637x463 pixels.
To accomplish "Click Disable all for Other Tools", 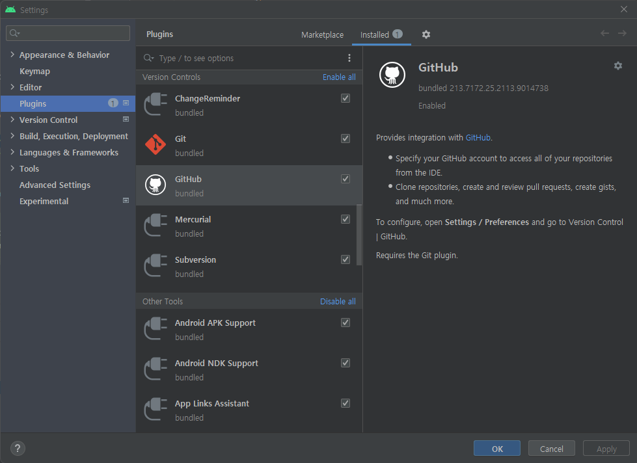I will point(338,301).
